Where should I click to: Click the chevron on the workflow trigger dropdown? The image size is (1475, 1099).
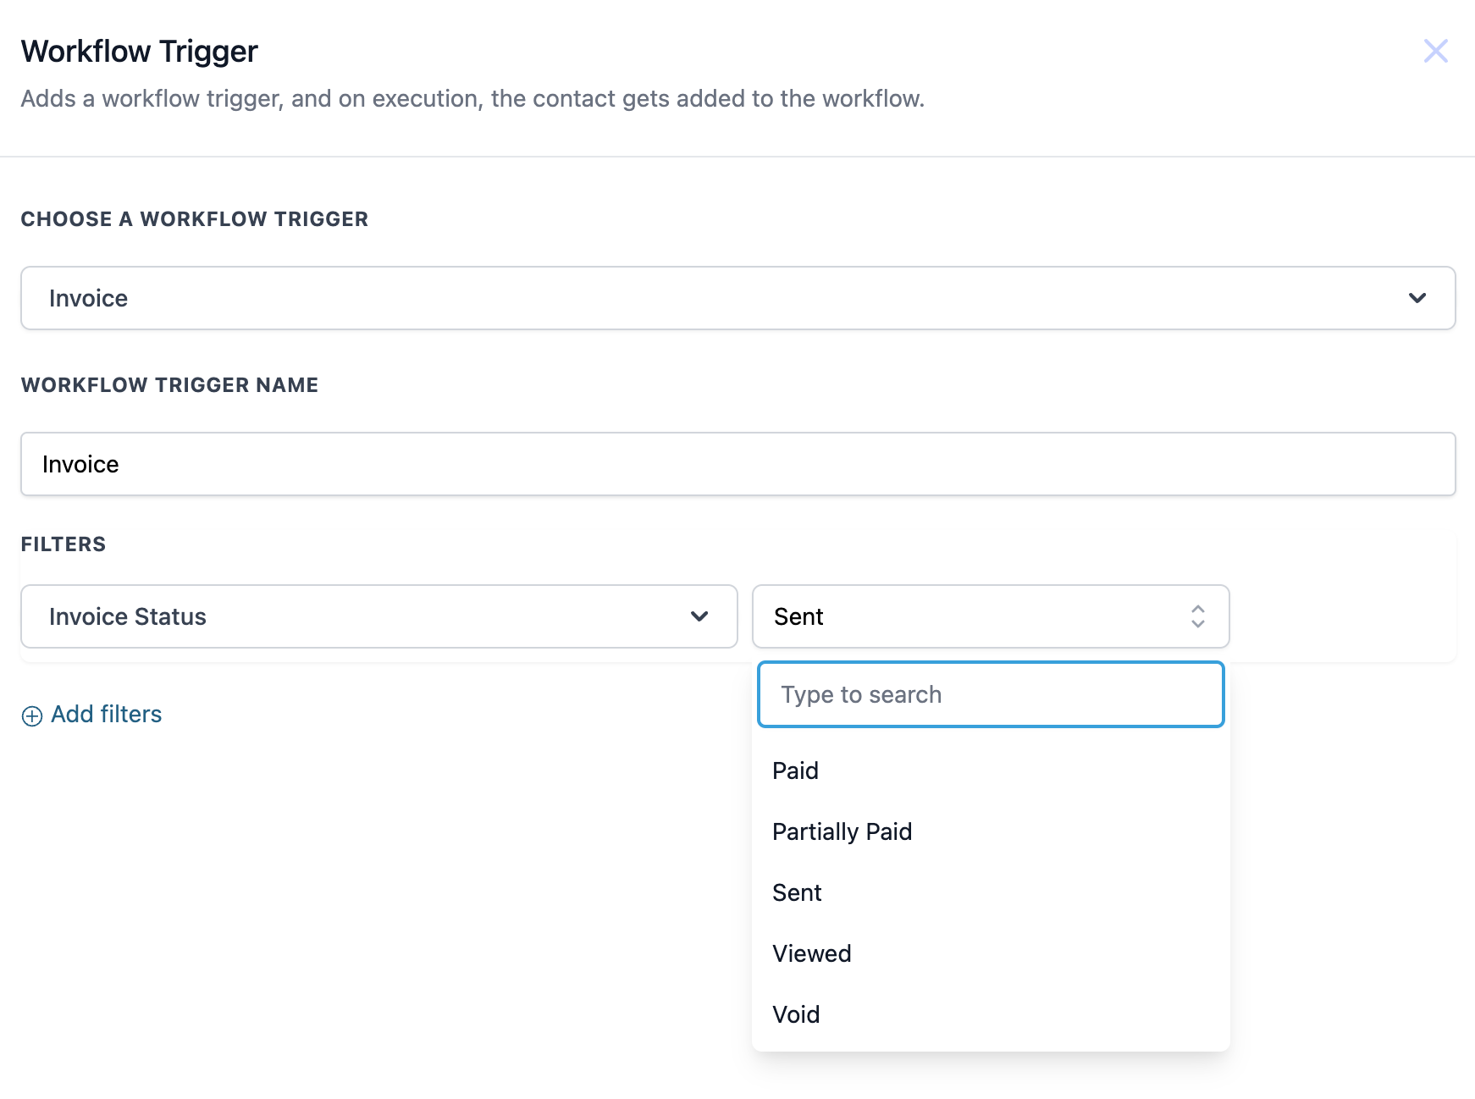pos(1417,298)
